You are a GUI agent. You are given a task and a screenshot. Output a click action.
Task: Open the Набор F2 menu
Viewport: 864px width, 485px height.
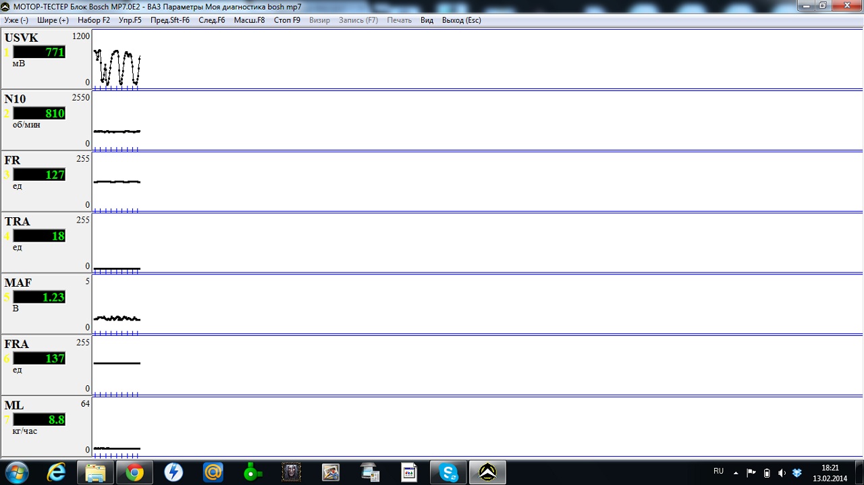[x=94, y=20]
